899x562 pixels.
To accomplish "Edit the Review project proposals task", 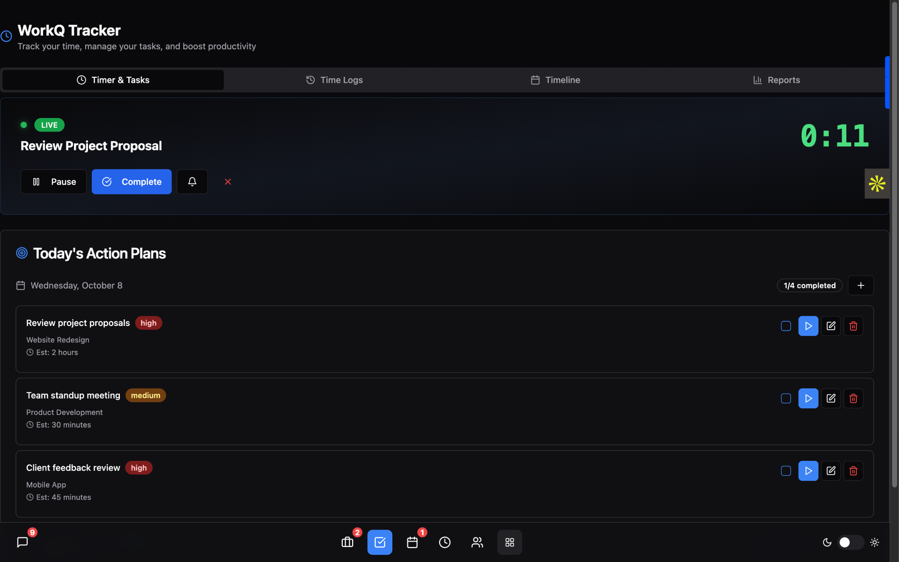I will [831, 326].
